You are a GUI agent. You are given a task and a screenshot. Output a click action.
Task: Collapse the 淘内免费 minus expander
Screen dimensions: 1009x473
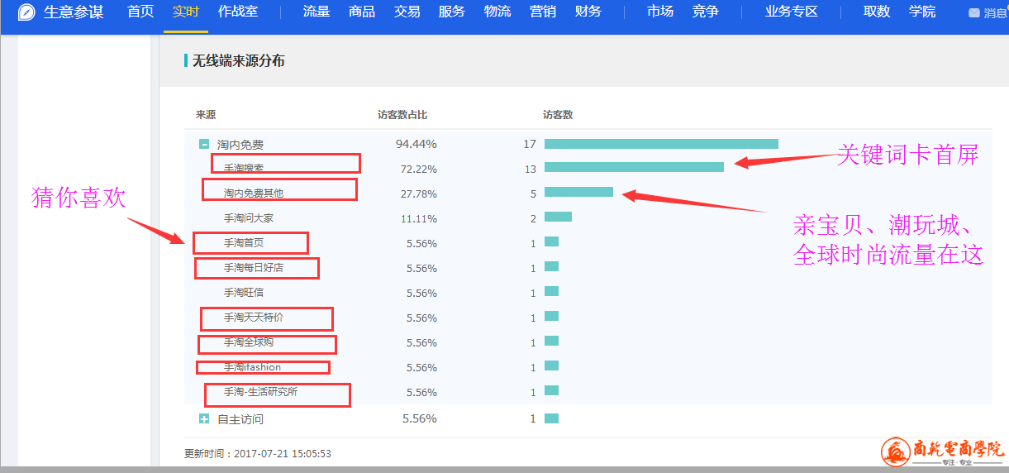tap(204, 144)
